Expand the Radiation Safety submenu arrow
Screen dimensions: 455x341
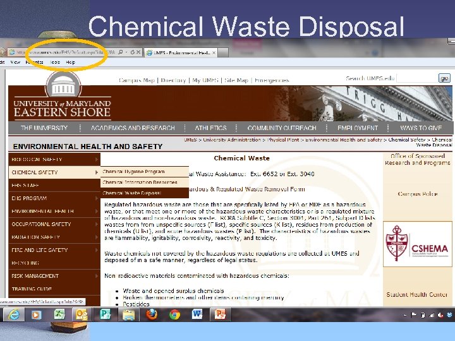96,237
